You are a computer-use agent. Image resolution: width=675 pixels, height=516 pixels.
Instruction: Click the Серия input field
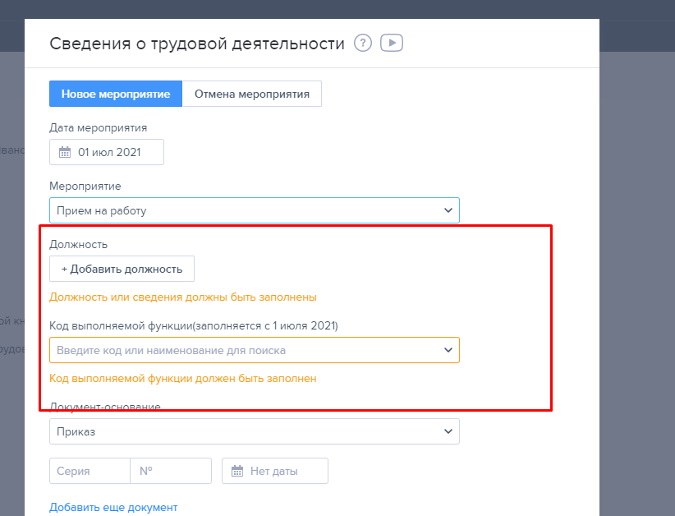click(90, 471)
